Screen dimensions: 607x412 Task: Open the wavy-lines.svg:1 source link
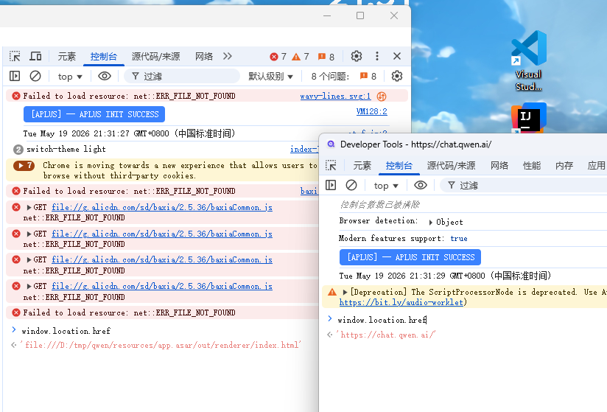click(335, 96)
